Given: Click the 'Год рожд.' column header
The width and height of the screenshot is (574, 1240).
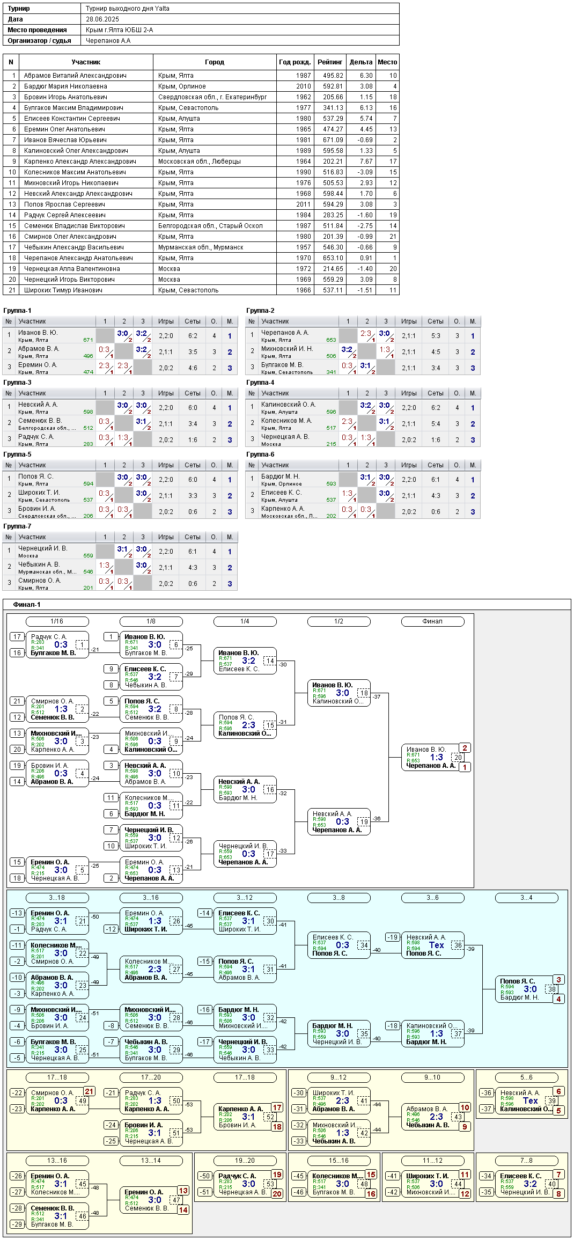Looking at the screenshot, I should [x=295, y=62].
